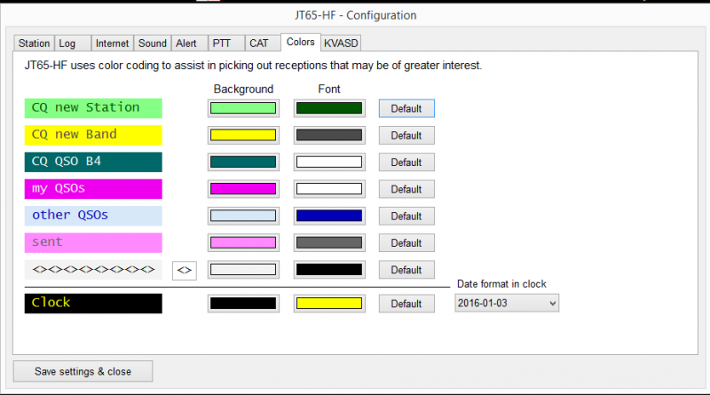Change the gray sent font swatch
The height and width of the screenshot is (395, 710).
pos(329,243)
